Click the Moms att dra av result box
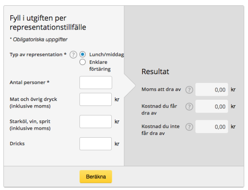The height and width of the screenshot is (190, 248). pyautogui.click(x=212, y=89)
